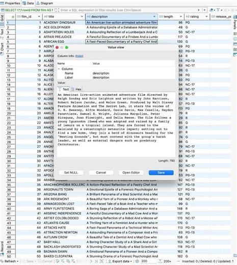Click the length value 147 for ARACHNOPHOBIA ROLLERCOASTER

point(171,184)
